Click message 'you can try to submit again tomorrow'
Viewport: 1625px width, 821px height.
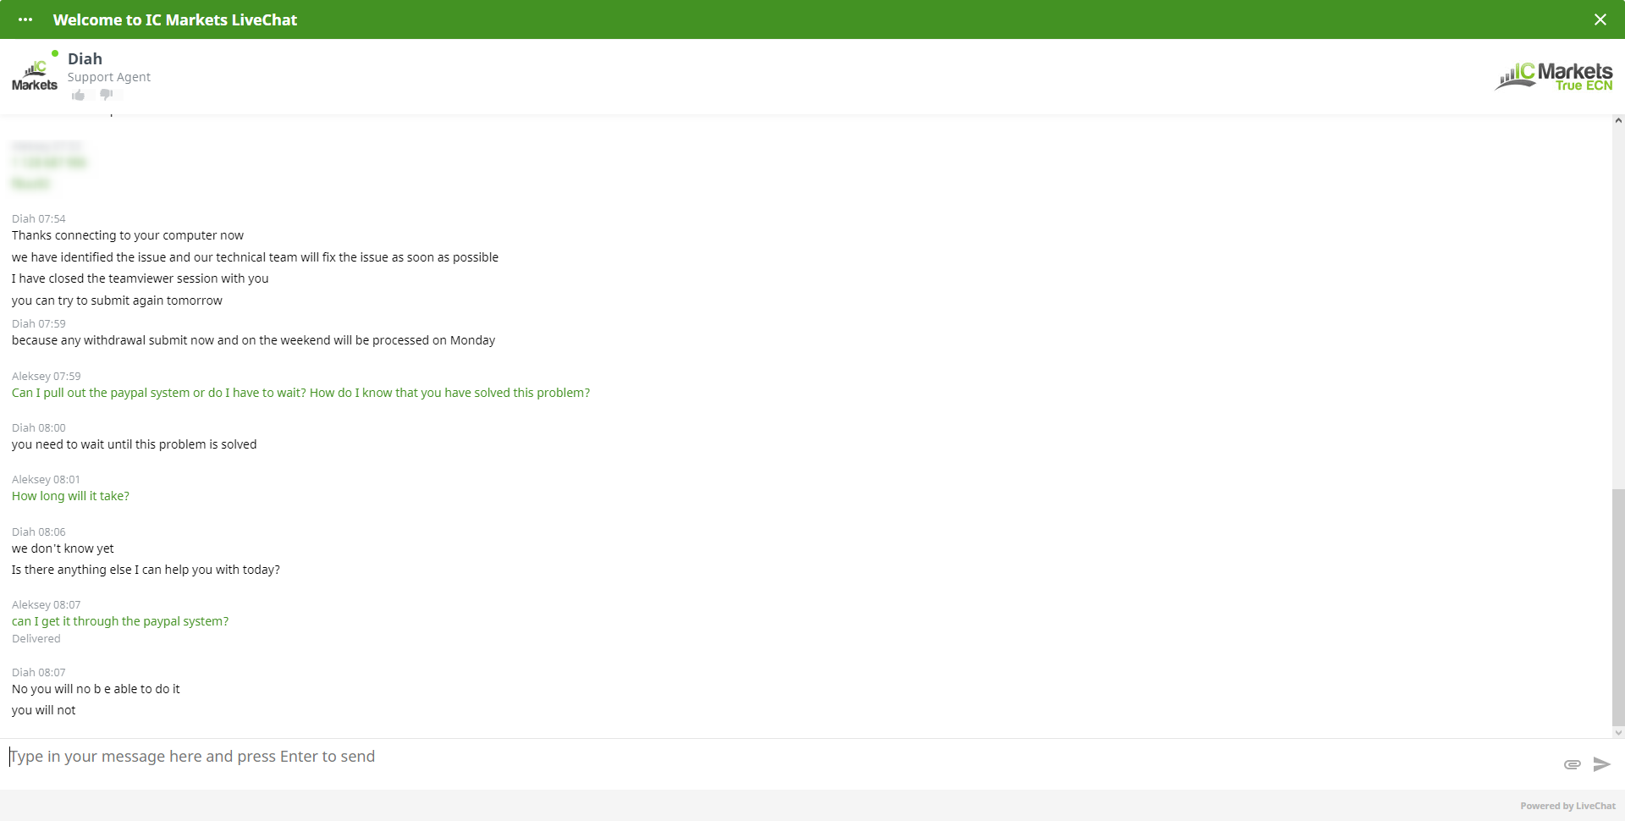pos(117,300)
